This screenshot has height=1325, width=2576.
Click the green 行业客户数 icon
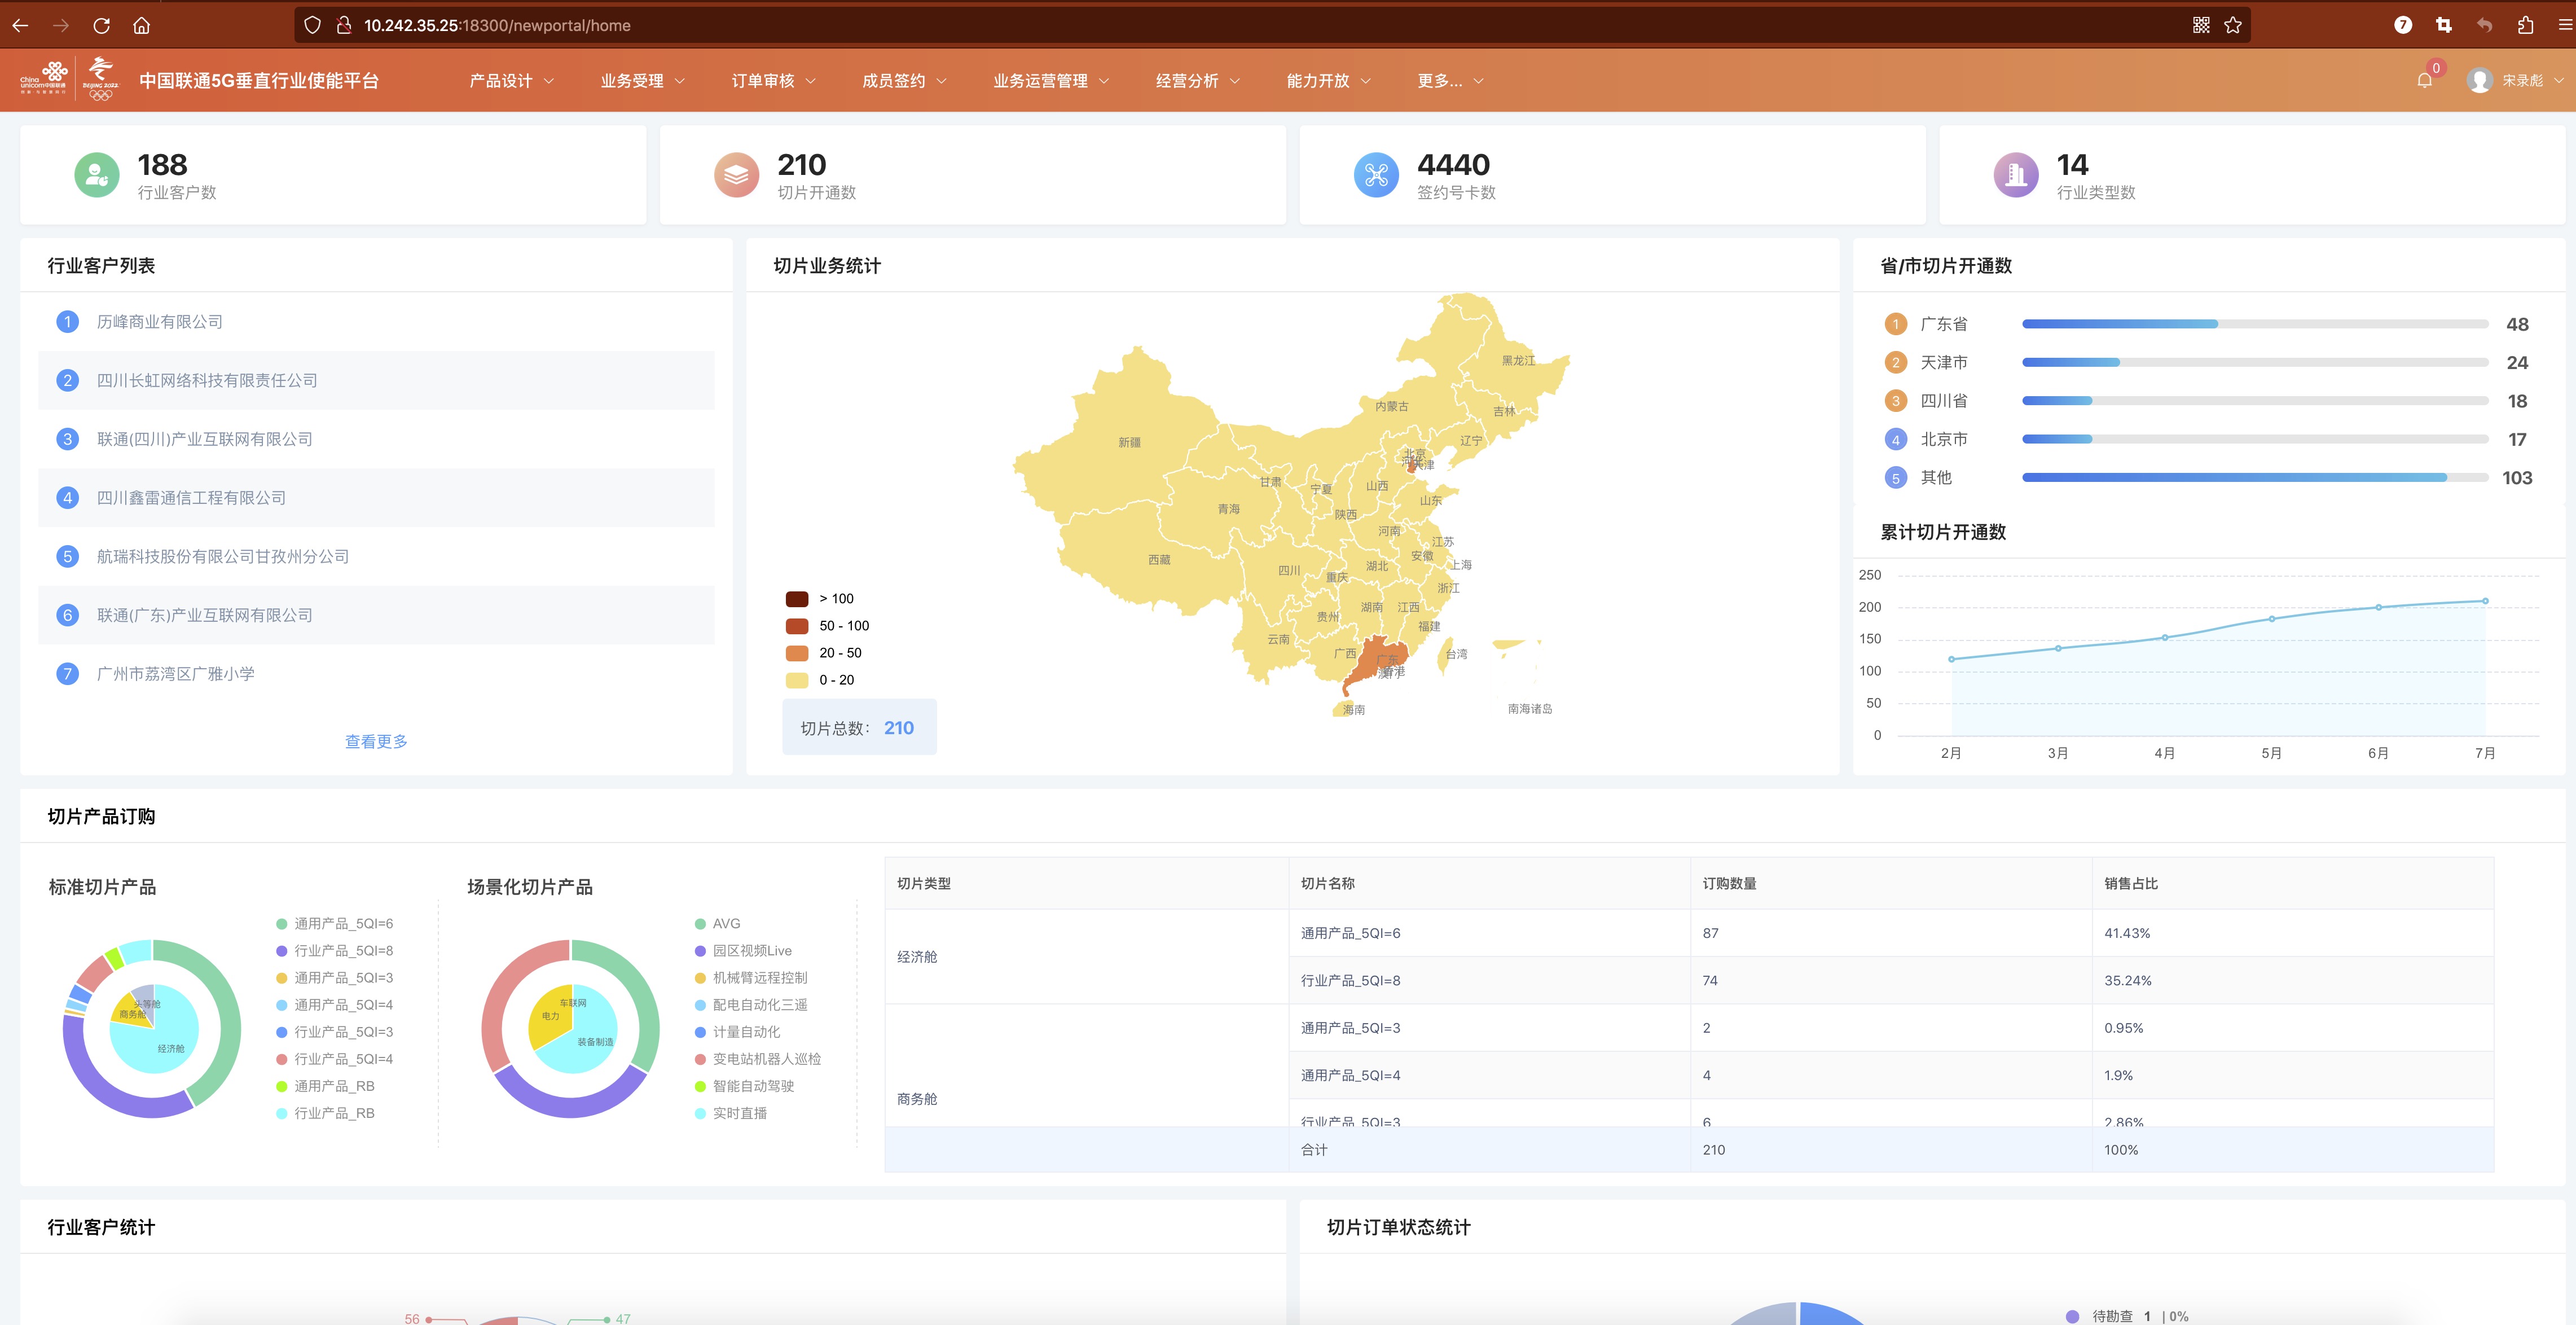click(96, 175)
